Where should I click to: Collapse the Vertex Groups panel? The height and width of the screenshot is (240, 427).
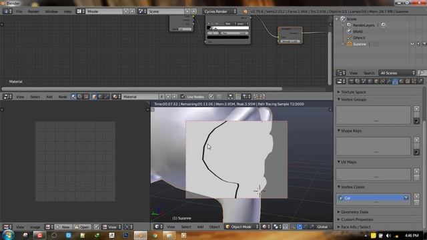(353, 99)
